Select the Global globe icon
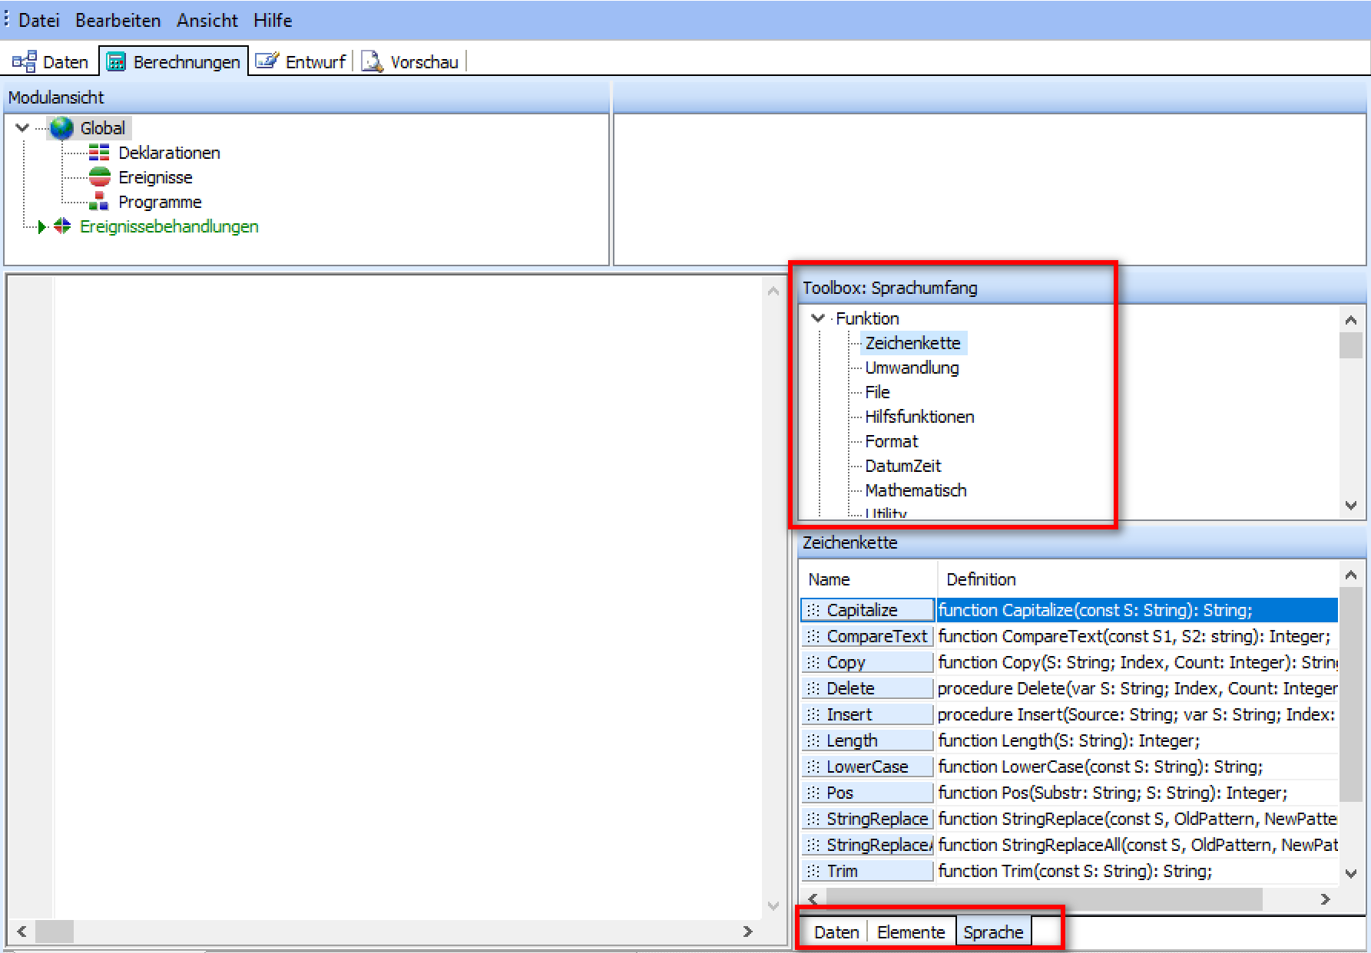 point(61,128)
